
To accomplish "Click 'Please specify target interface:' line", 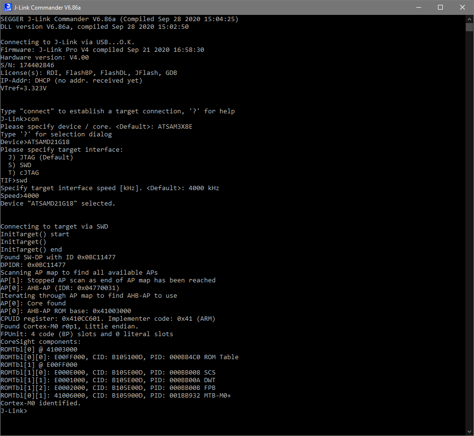I will click(62, 150).
